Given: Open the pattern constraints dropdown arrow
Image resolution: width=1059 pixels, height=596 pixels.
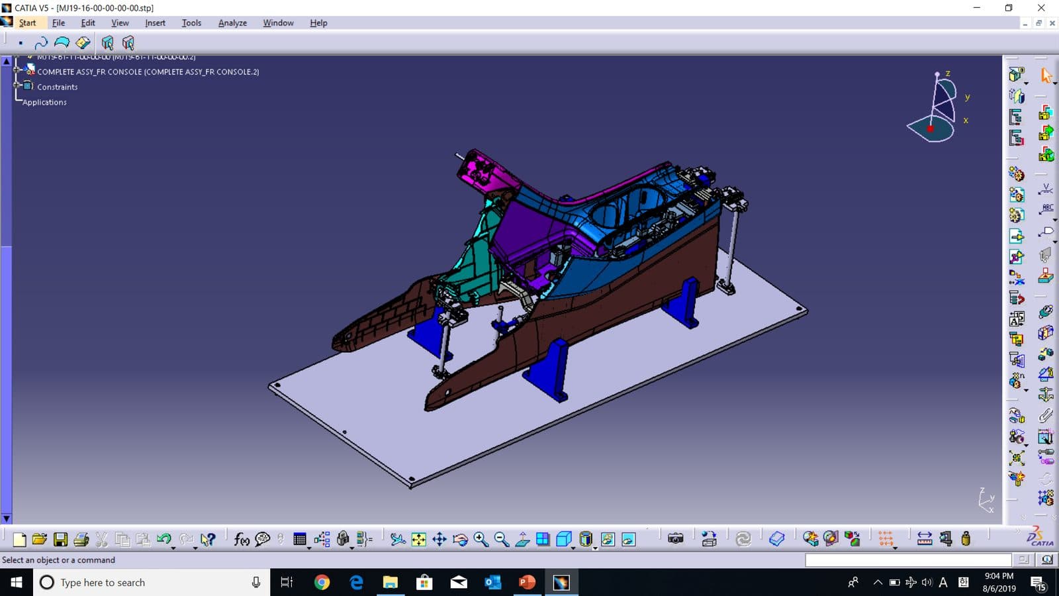Looking at the screenshot, I should 896,548.
